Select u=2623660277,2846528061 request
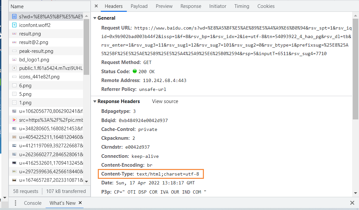 (x=46, y=154)
